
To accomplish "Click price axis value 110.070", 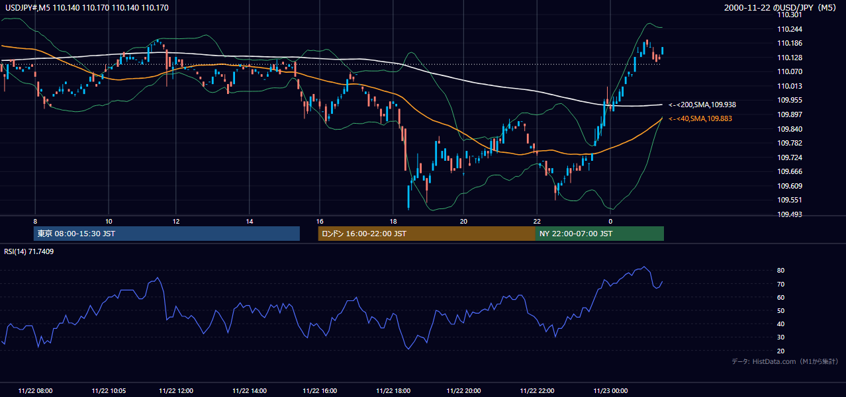I will click(791, 71).
